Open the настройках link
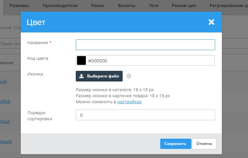Screen dimensions: 248x158 (x=129, y=102)
